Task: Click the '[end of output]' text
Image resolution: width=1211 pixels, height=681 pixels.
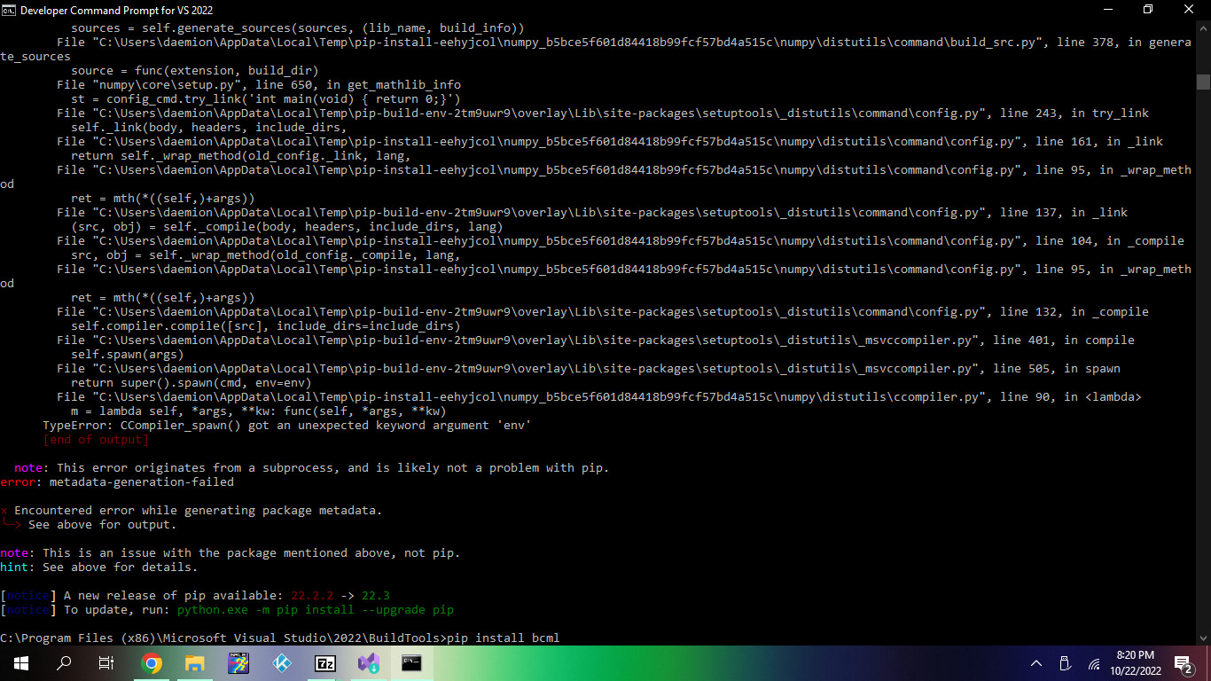Action: 96,440
